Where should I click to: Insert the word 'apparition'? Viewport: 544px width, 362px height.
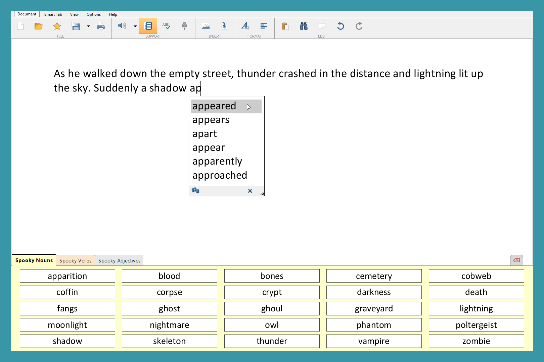67,276
